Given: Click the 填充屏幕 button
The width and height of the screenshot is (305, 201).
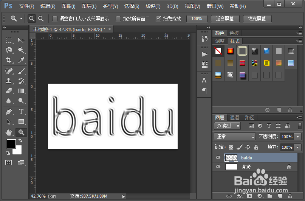Looking at the screenshot, I should click(x=257, y=19).
